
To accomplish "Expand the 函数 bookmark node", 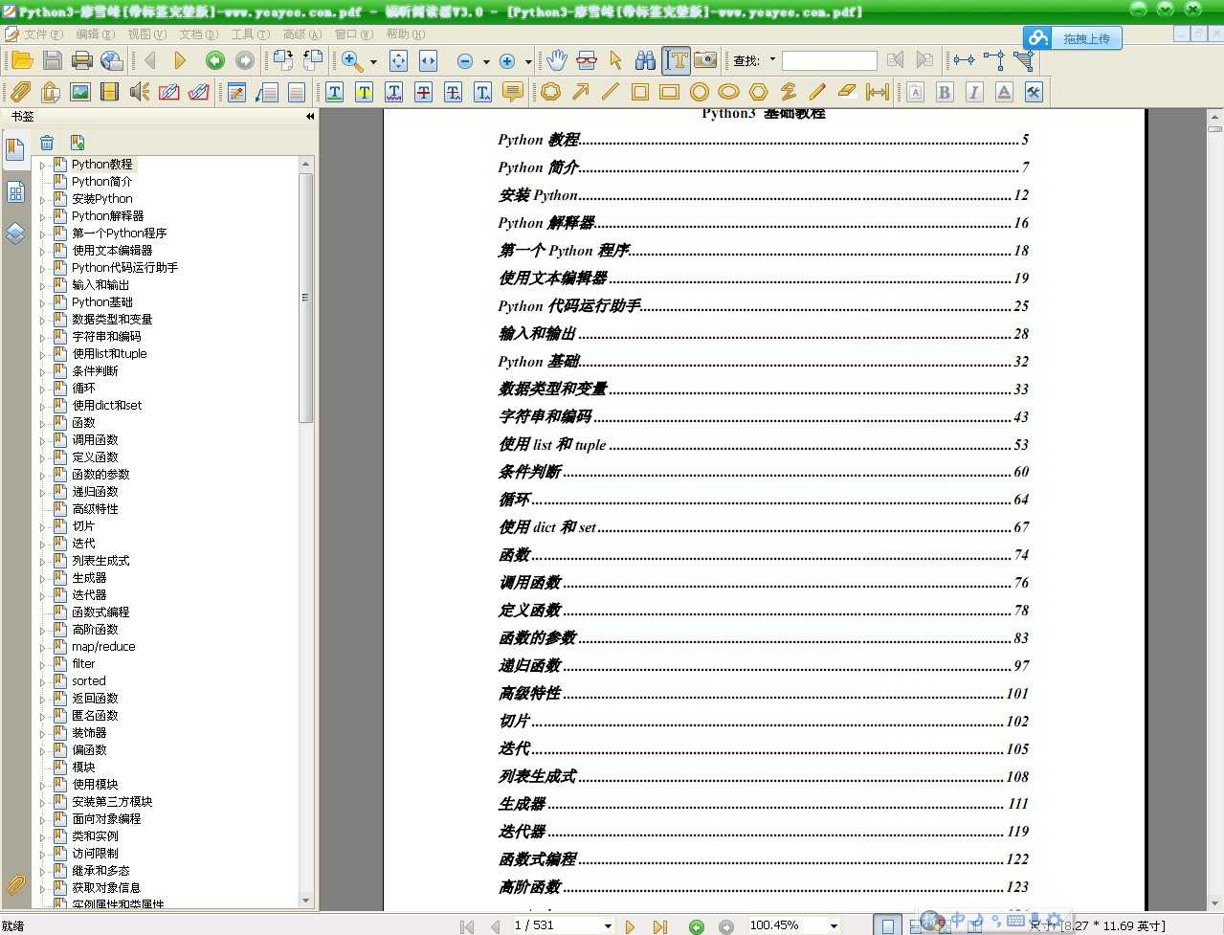I will [x=41, y=423].
